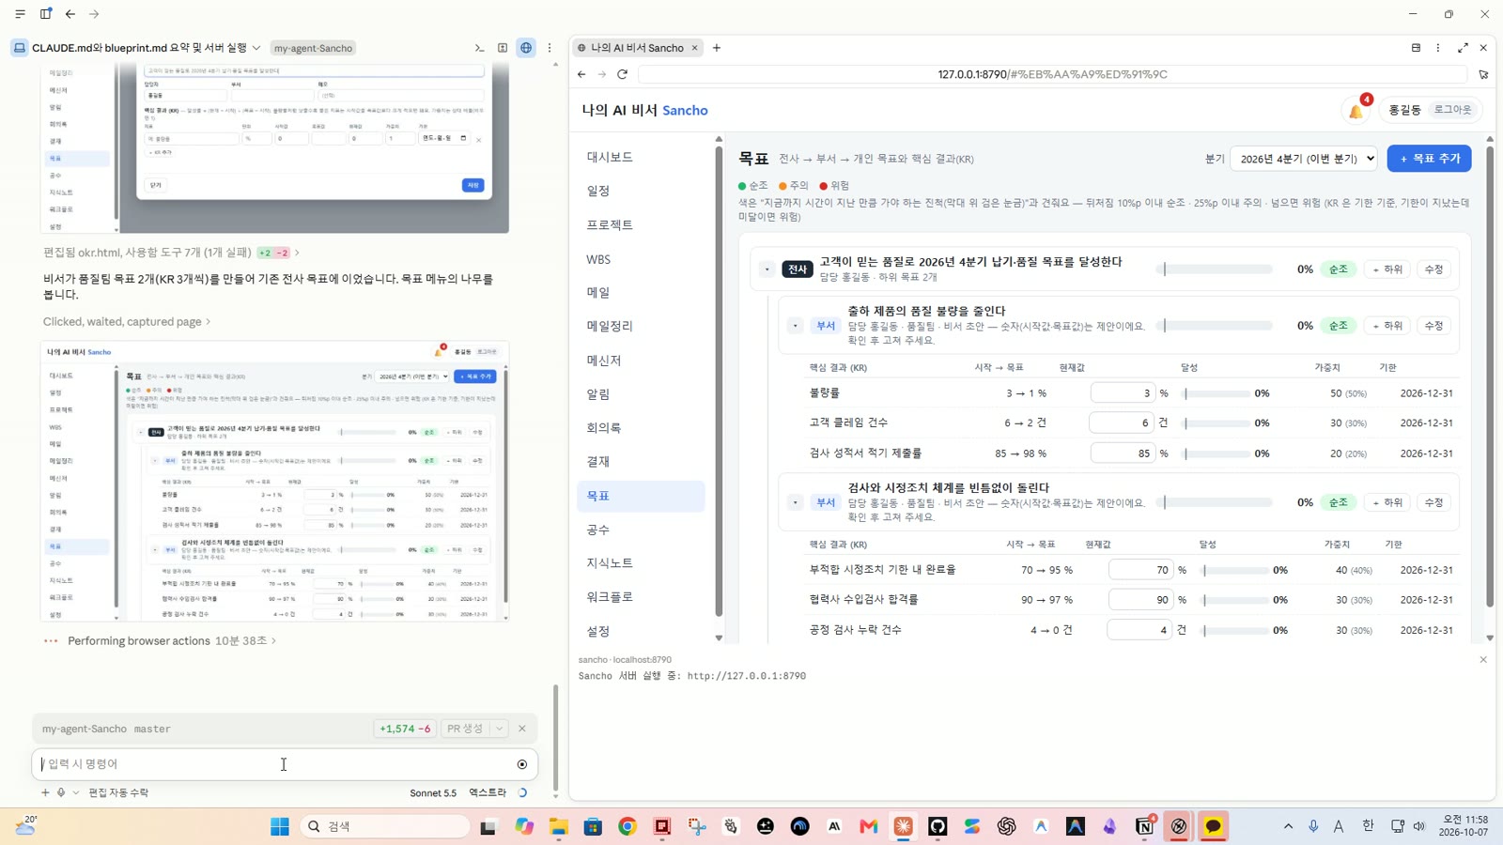Click 로그아웃 button

coord(1452,110)
